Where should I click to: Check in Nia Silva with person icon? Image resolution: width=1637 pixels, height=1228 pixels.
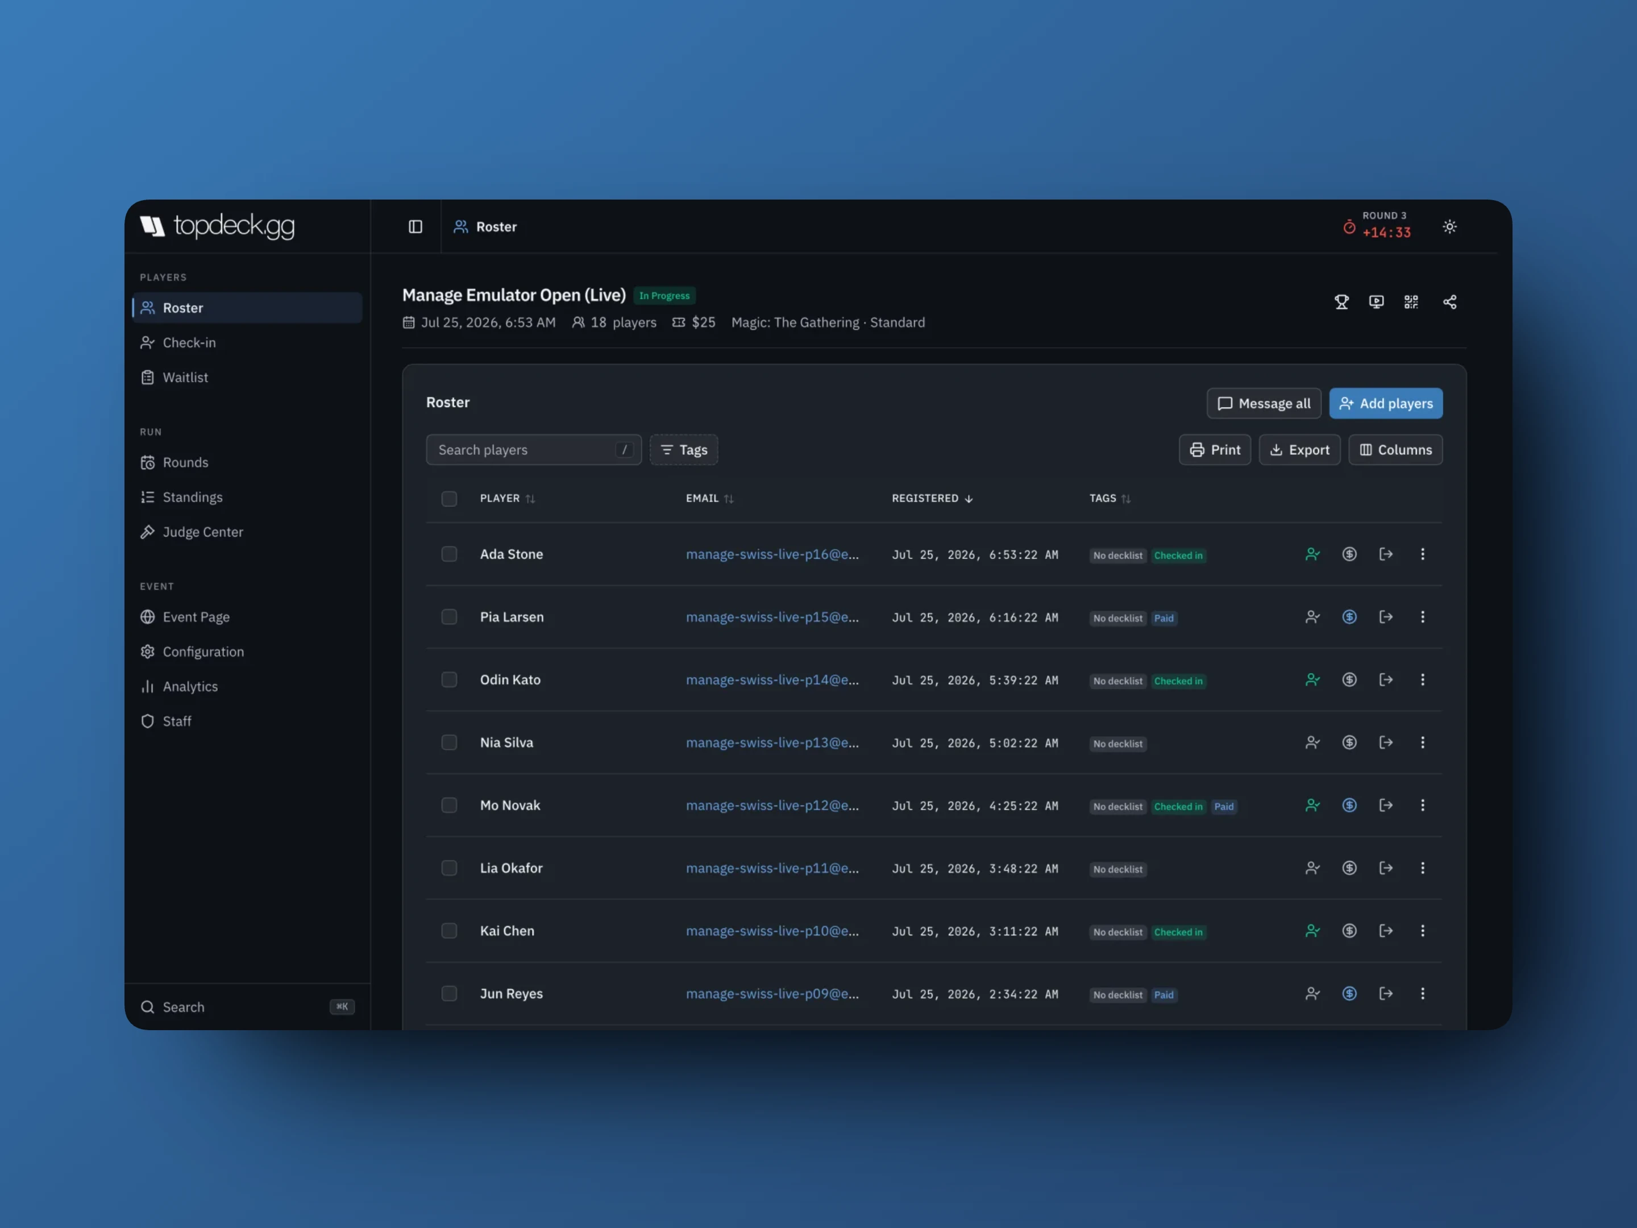1312,742
